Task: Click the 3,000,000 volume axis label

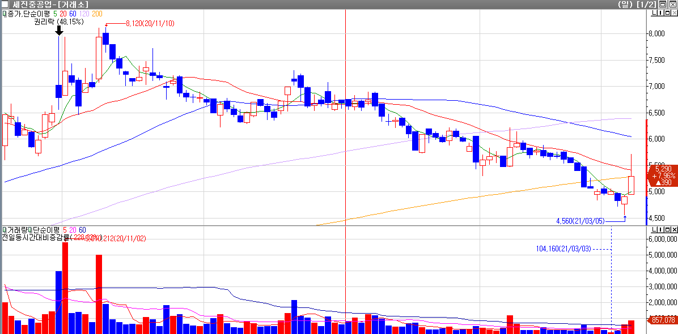Action: 664,286
